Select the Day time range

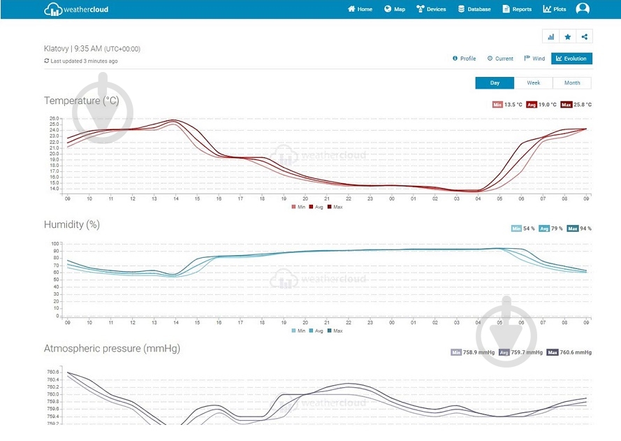[495, 82]
